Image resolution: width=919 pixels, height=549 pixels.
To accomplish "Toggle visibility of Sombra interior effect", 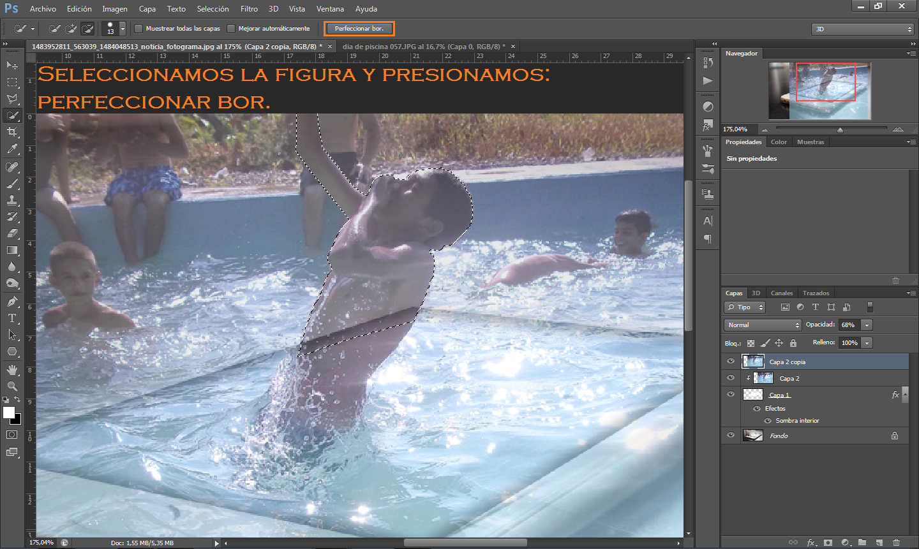I will (768, 421).
